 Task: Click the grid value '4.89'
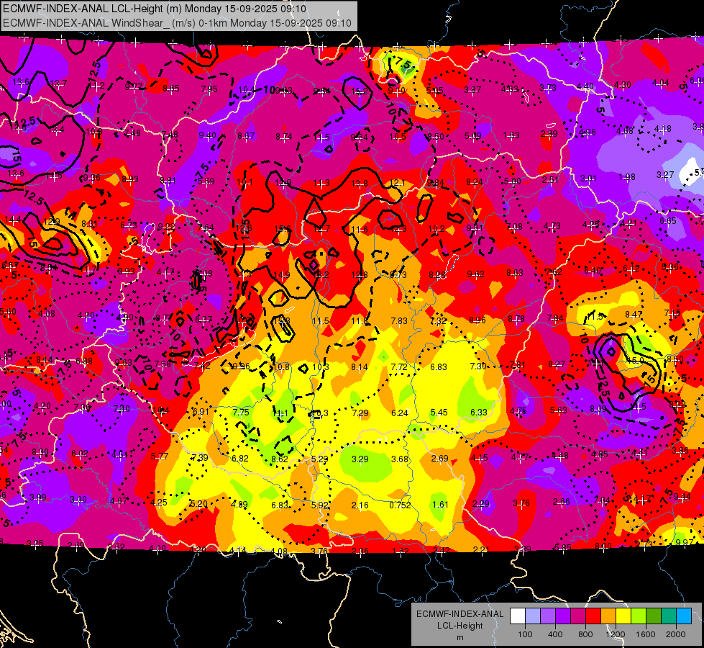point(239,505)
